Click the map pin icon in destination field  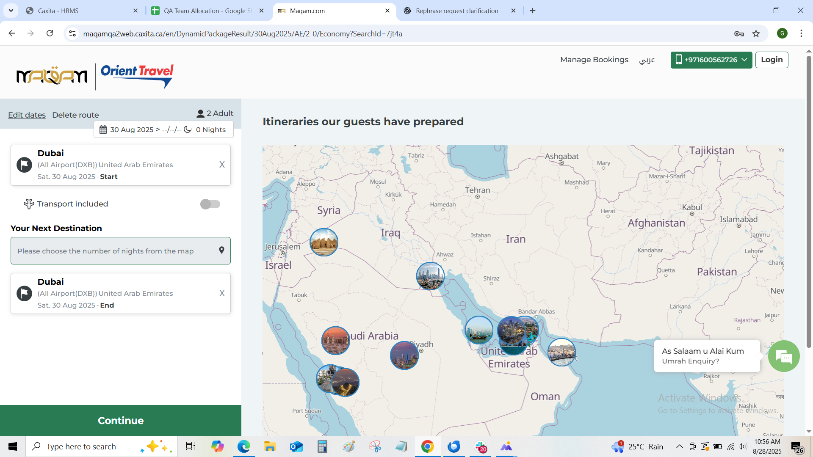tap(221, 251)
